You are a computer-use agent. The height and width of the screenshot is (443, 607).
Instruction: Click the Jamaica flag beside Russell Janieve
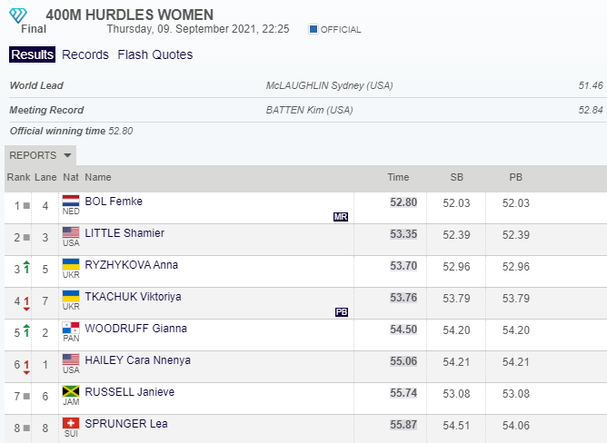coord(71,391)
